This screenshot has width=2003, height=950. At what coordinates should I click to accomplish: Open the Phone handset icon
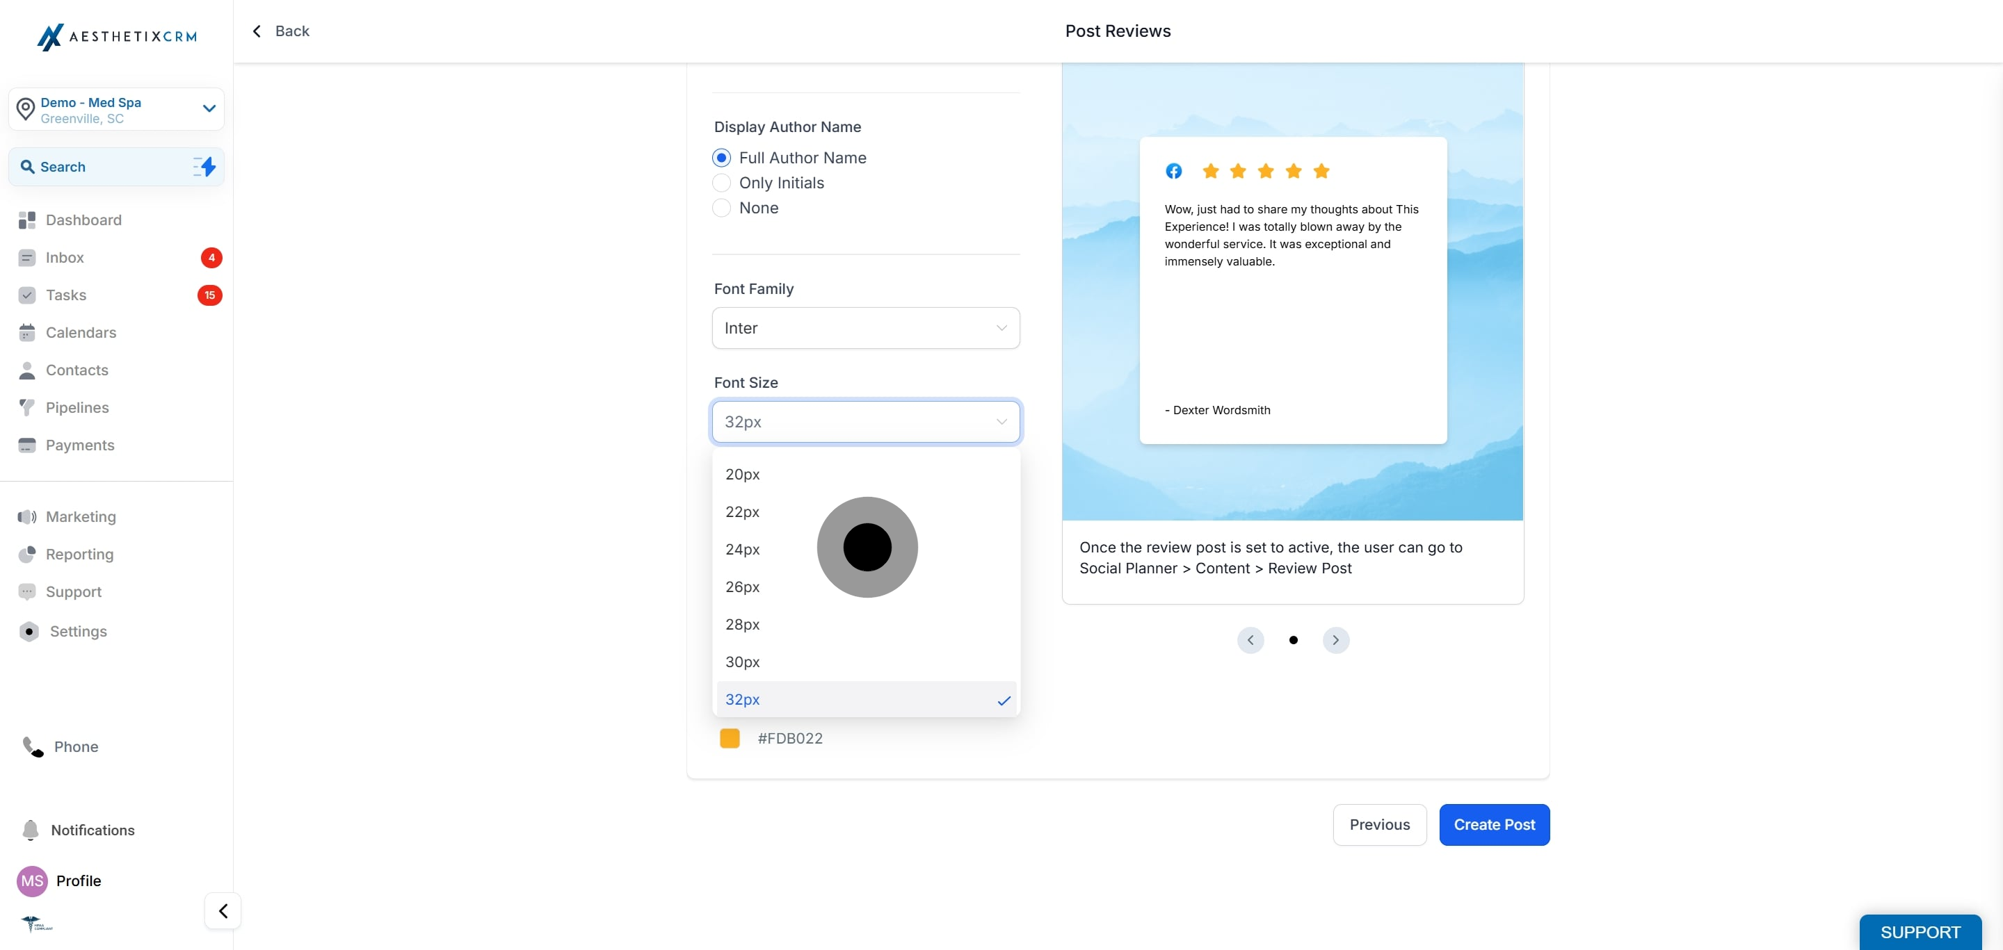point(33,746)
